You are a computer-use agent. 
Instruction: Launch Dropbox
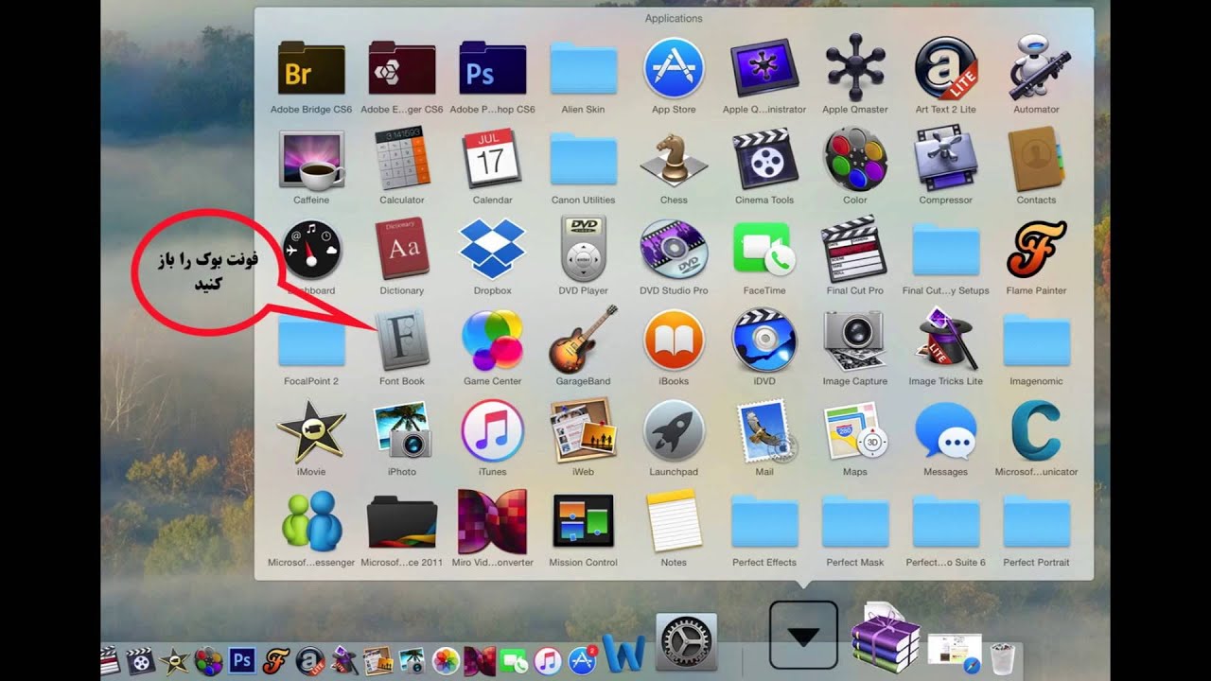click(493, 250)
